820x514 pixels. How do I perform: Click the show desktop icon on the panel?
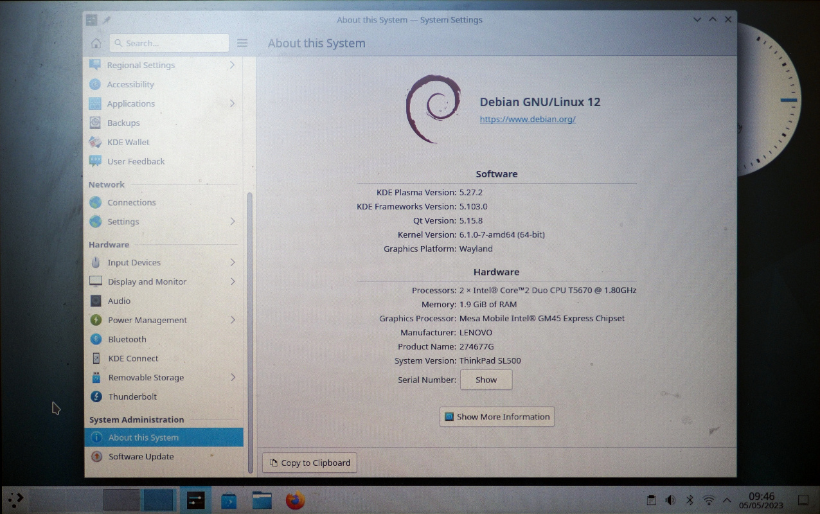(803, 500)
